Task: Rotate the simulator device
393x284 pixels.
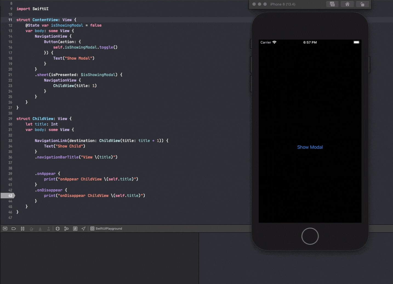Action: pos(362,4)
